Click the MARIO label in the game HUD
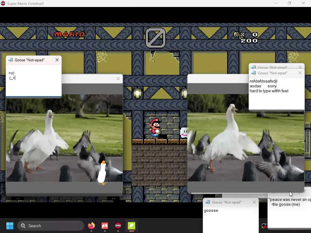311x233 pixels. (x=70, y=35)
